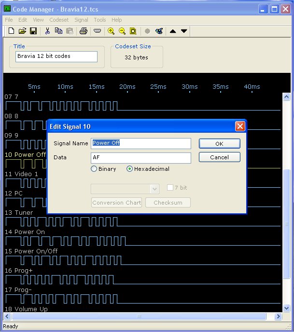Click the transmit signal toolbar icon
The image size is (294, 332).
[x=159, y=31]
